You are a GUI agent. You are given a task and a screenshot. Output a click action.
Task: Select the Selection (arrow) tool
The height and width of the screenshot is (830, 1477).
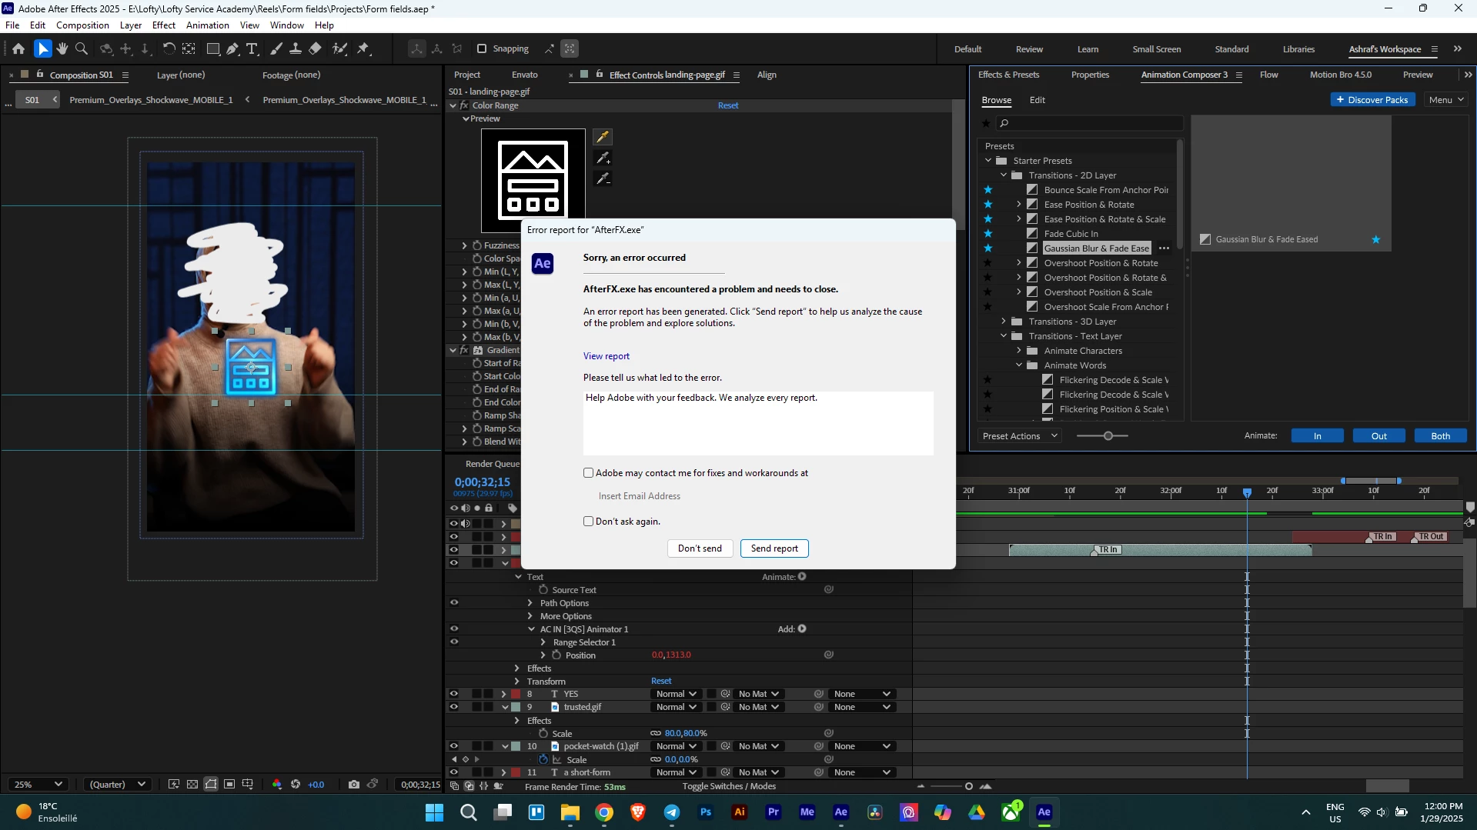coord(43,48)
